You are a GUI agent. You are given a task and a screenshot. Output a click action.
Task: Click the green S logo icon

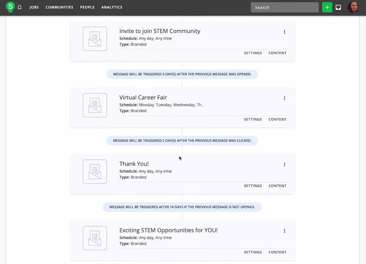[x=10, y=7]
